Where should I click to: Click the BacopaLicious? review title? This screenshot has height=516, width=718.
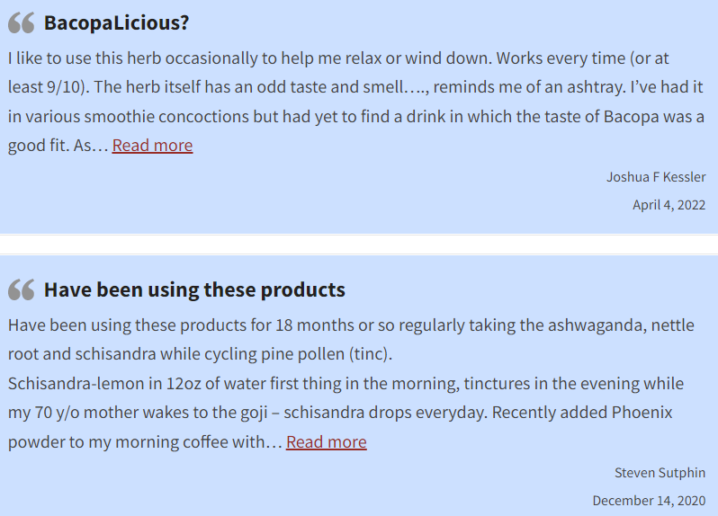tap(116, 22)
